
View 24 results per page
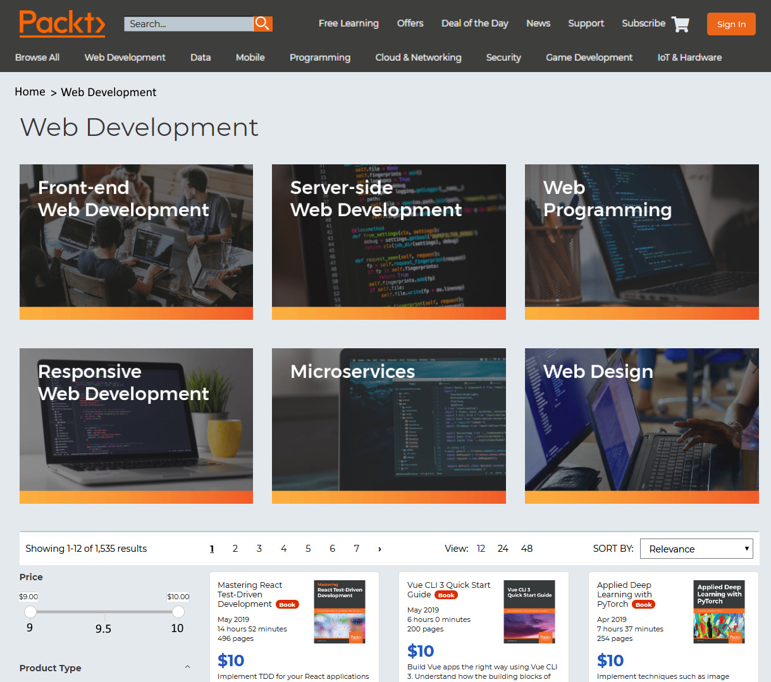tap(503, 549)
